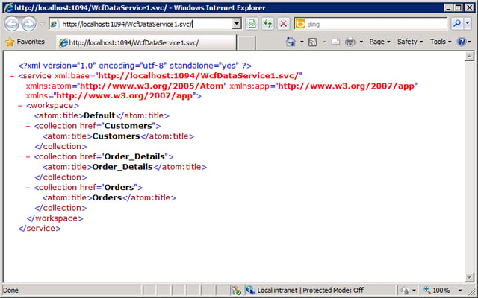Click the Default atom:title text
The height and width of the screenshot is (298, 478).
point(99,116)
